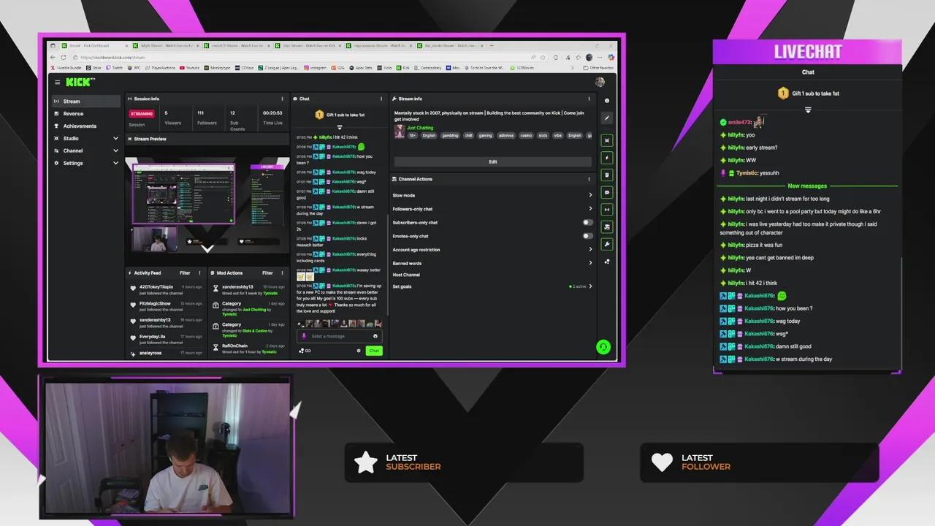Screen dimensions: 935x526
Task: Open Channel Actions panel three-dot menu
Action: click(589, 179)
